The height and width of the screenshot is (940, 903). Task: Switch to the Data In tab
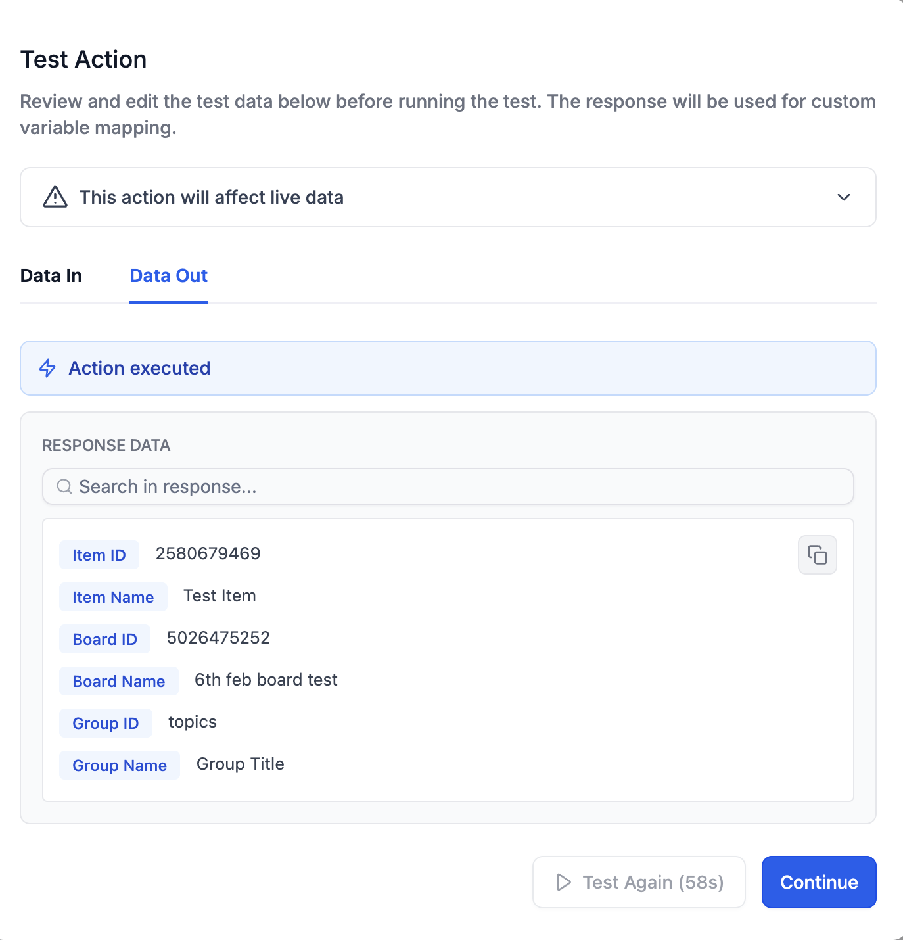51,276
